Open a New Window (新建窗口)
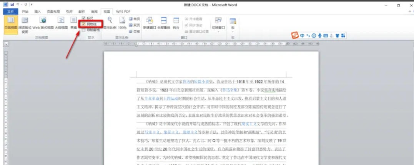 150,23
